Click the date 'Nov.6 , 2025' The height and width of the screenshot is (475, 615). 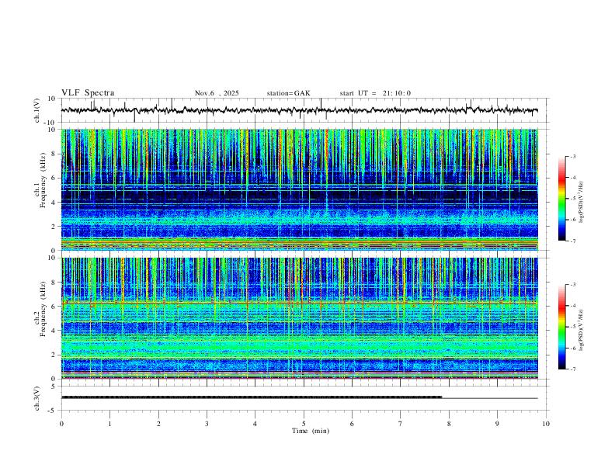[217, 93]
